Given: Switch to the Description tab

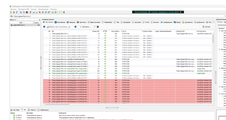Looking at the screenshot, I should [x=125, y=22].
